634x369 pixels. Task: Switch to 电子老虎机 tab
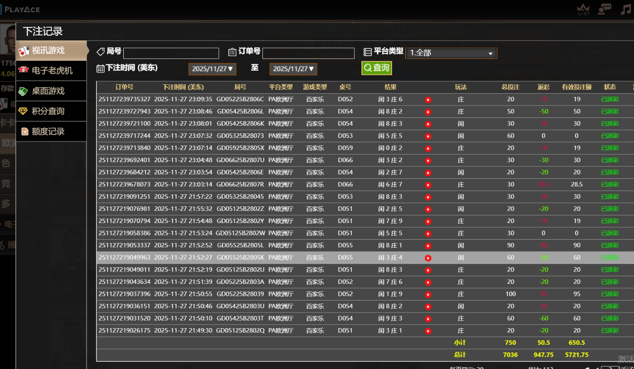pyautogui.click(x=51, y=71)
